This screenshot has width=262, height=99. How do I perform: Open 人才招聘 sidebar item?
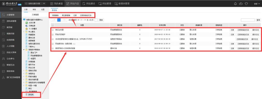(11, 46)
